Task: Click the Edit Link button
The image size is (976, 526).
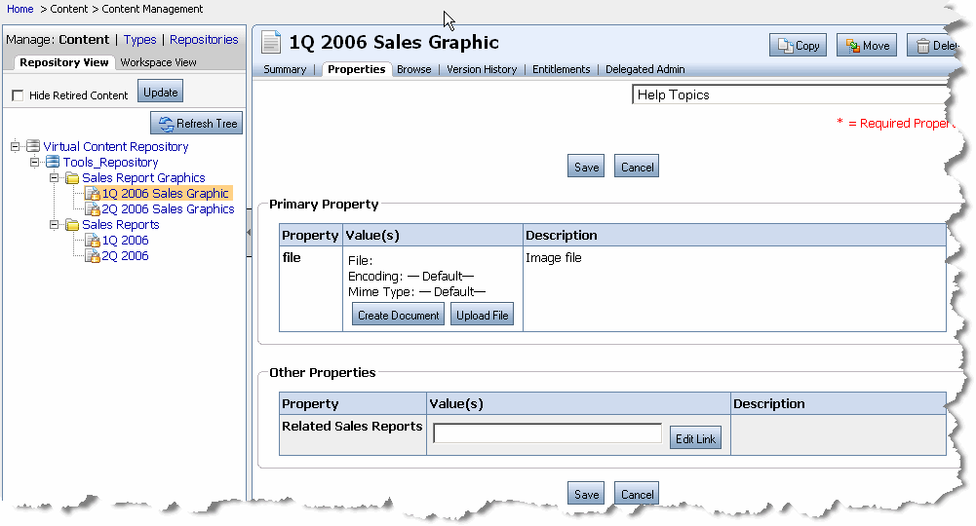Action: point(694,438)
